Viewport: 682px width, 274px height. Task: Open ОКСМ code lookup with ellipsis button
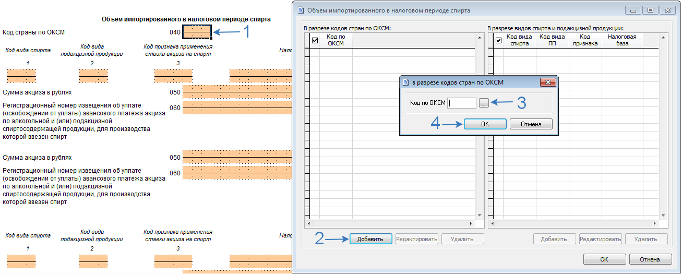(x=484, y=103)
